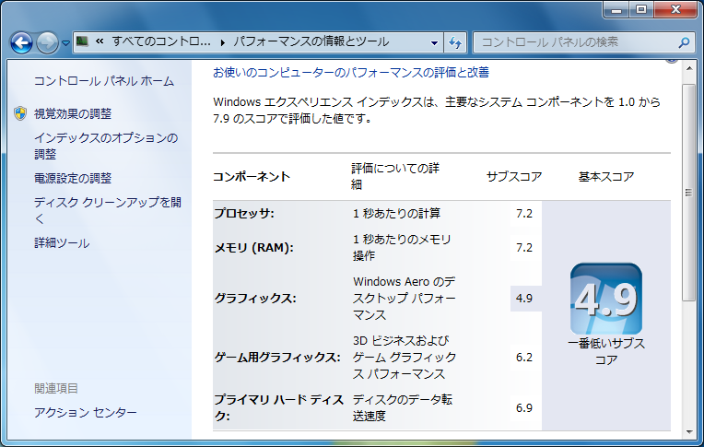Image resolution: width=704 pixels, height=447 pixels.
Task: Click the メモリ (RAM): row label
Action: [x=254, y=248]
